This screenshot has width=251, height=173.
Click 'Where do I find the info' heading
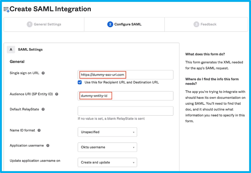coord(212,82)
